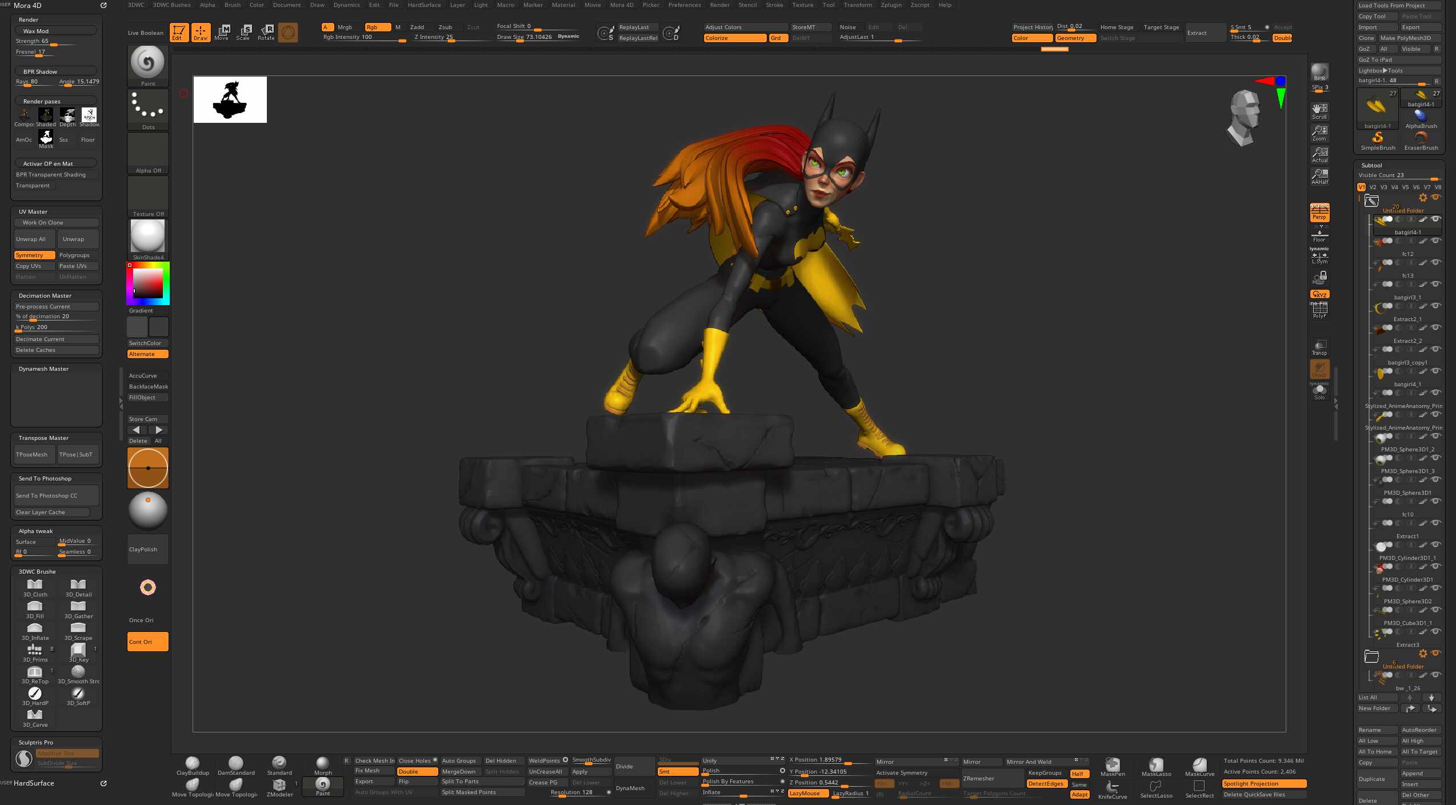Viewport: 1456px width, 805px height.
Task: Collapse the first Untitled Folder in Subtool
Action: click(1371, 201)
